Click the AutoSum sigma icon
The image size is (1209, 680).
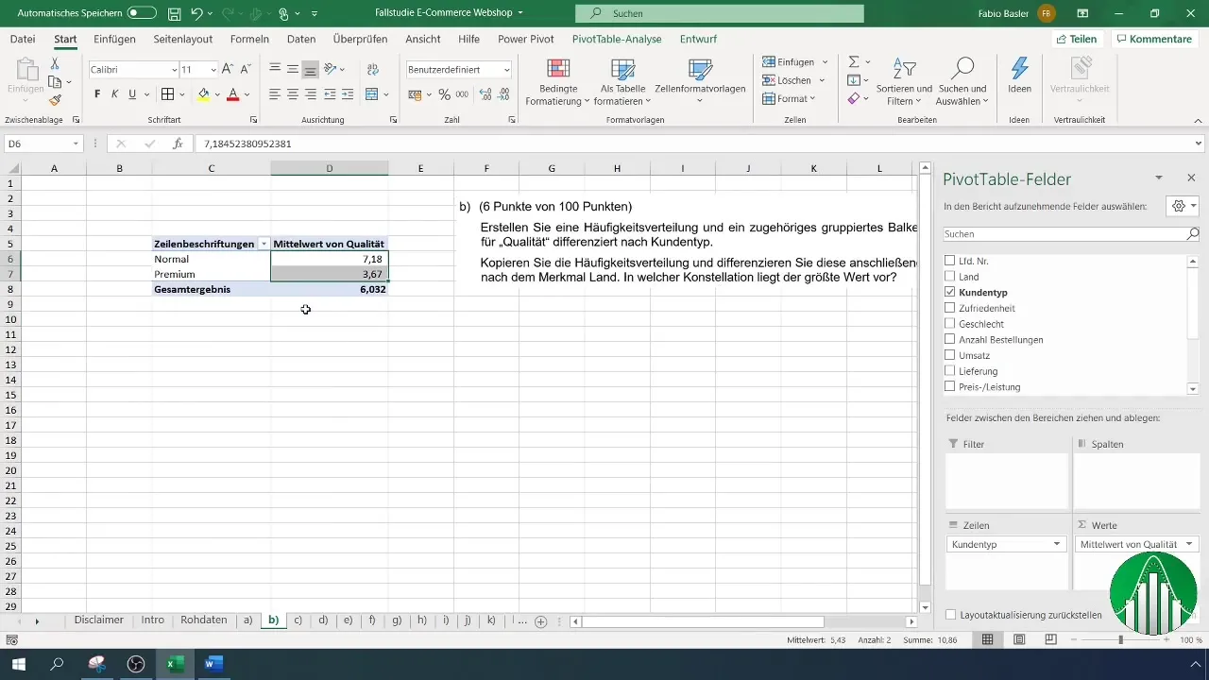click(x=854, y=62)
